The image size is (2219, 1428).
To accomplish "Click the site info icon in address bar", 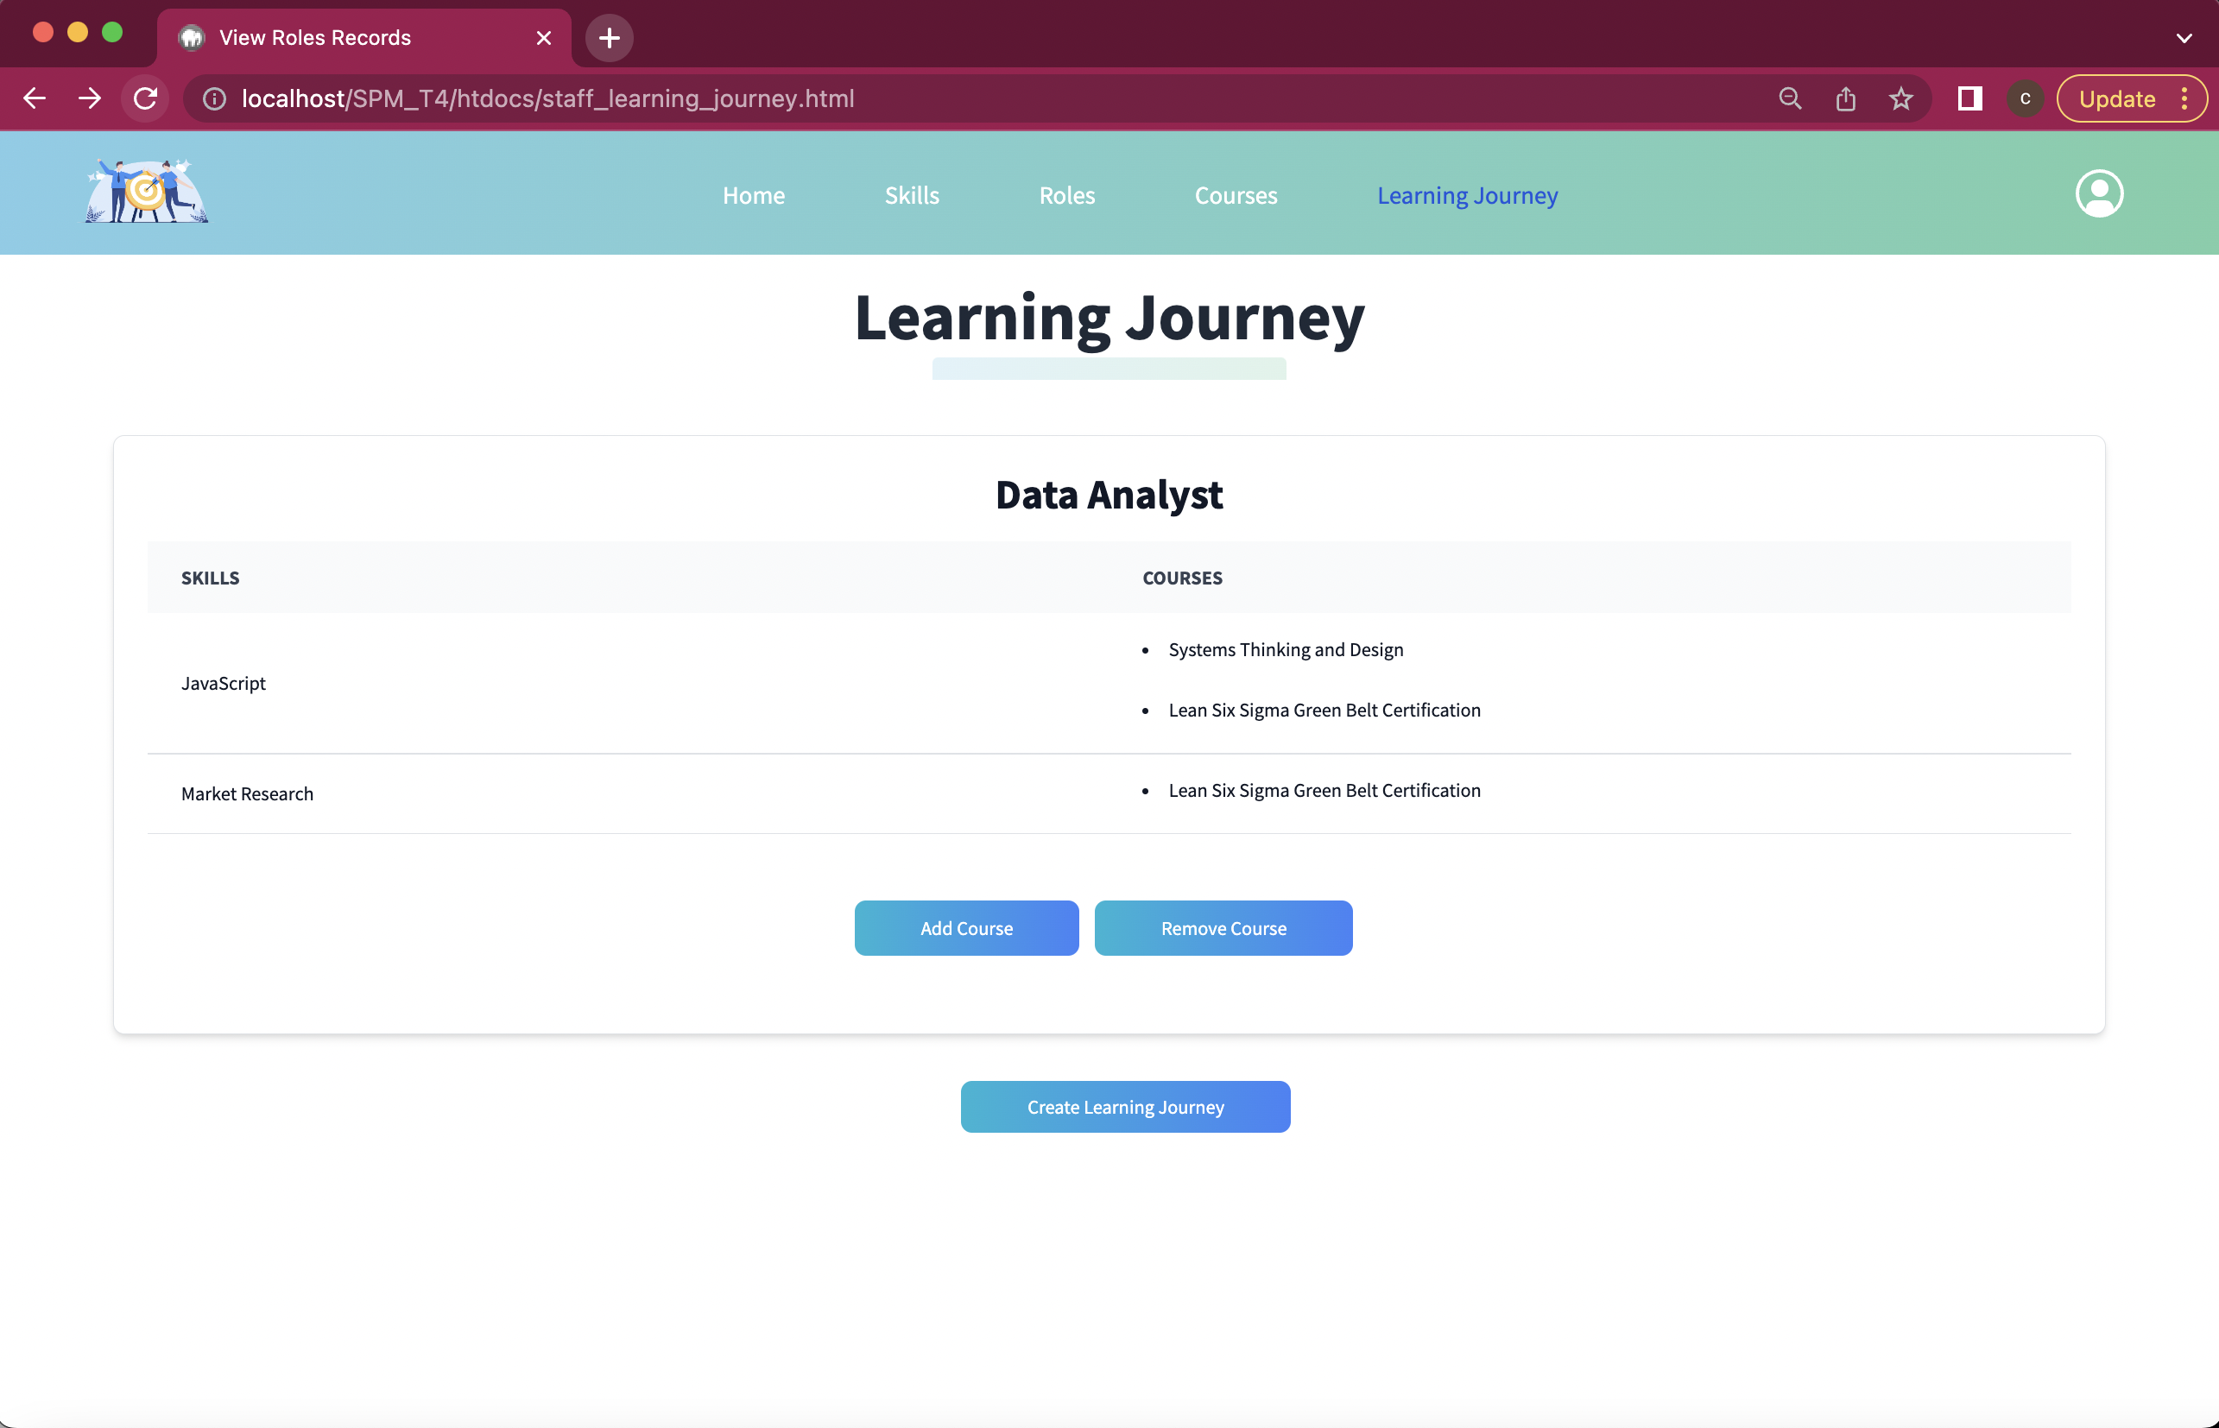I will (213, 98).
